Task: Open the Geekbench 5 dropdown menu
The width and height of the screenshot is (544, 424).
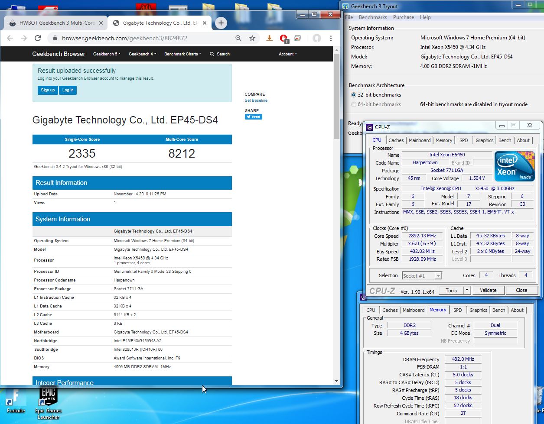Action: tap(107, 54)
